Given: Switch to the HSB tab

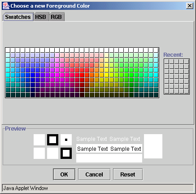Looking at the screenshot, I should point(41,17).
